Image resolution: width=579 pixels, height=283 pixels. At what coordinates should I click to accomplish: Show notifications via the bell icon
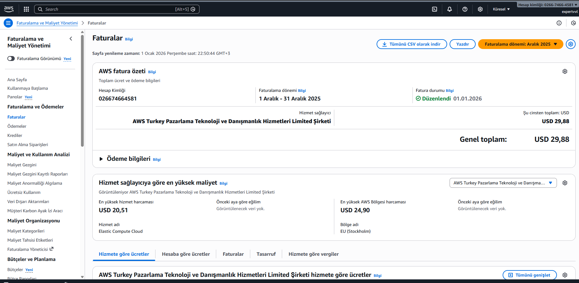tap(450, 9)
